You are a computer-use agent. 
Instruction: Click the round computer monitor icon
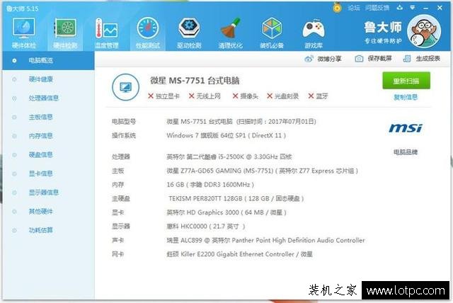coord(125,87)
